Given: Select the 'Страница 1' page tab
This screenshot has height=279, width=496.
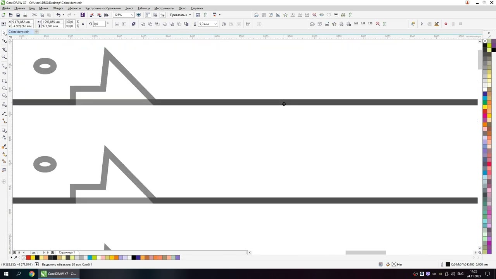Looking at the screenshot, I should [67, 253].
